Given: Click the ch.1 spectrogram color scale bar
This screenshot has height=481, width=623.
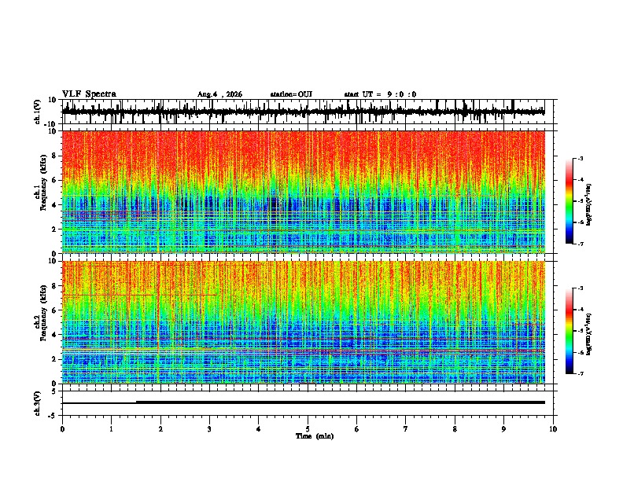Looking at the screenshot, I should 570,201.
